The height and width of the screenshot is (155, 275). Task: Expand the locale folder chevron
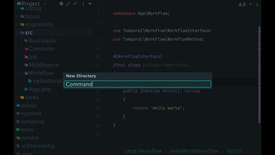[17, 16]
